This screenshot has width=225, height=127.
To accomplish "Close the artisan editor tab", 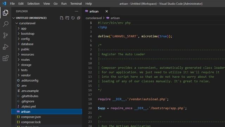I will [107, 11].
